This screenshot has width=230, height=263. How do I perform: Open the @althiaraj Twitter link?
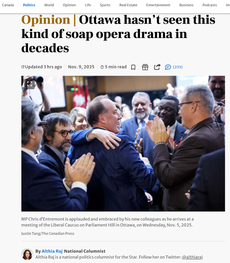pyautogui.click(x=192, y=257)
